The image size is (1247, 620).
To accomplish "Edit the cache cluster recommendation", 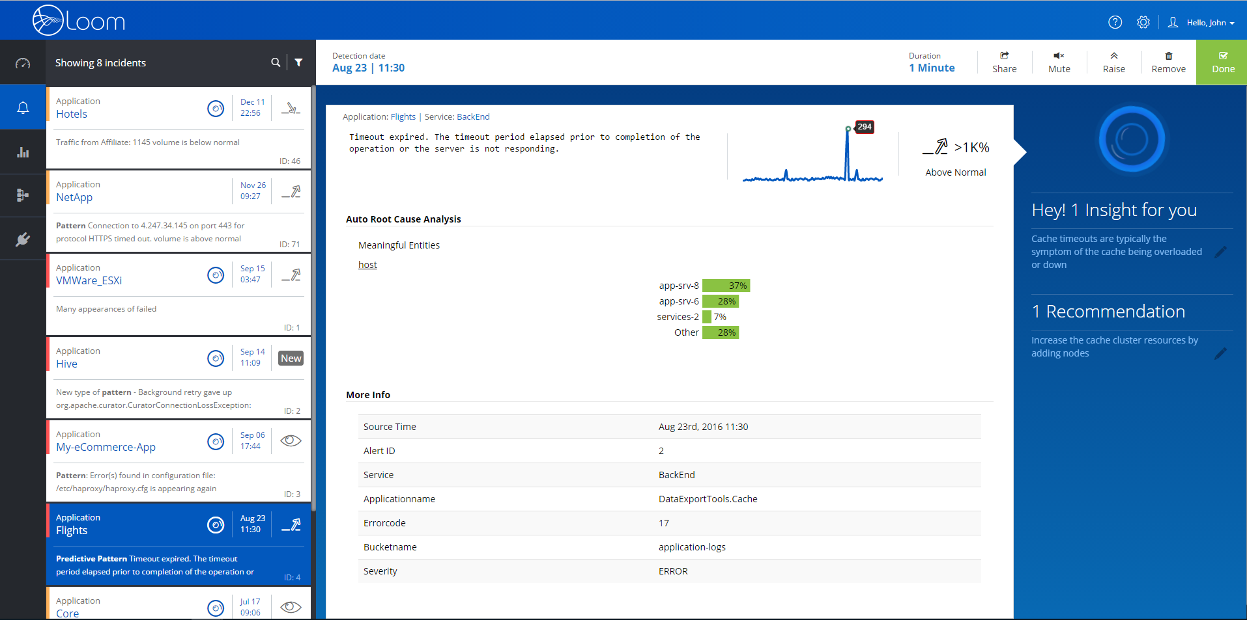I will [x=1221, y=353].
